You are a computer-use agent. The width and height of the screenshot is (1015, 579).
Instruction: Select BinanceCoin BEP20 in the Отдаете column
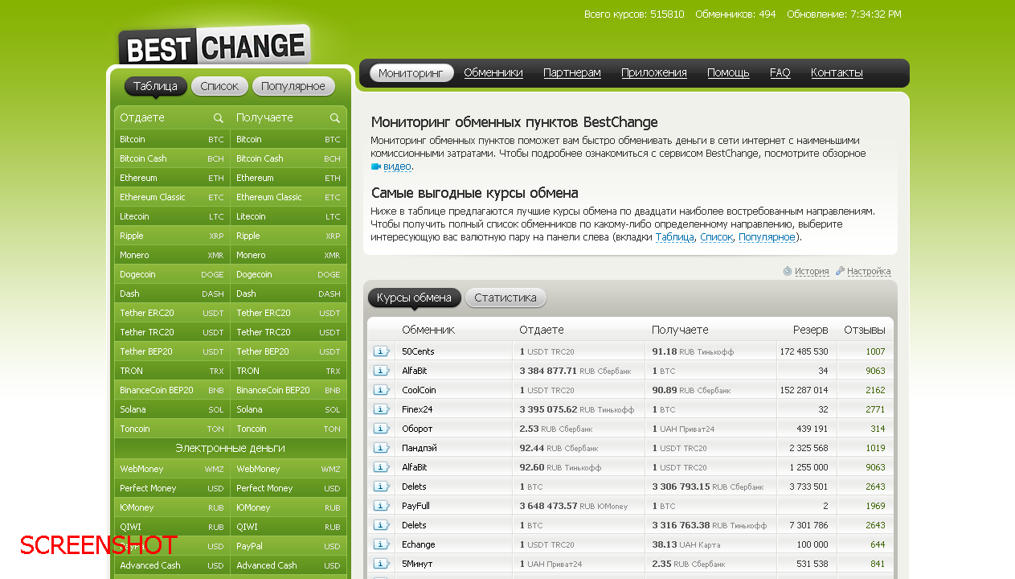[172, 390]
